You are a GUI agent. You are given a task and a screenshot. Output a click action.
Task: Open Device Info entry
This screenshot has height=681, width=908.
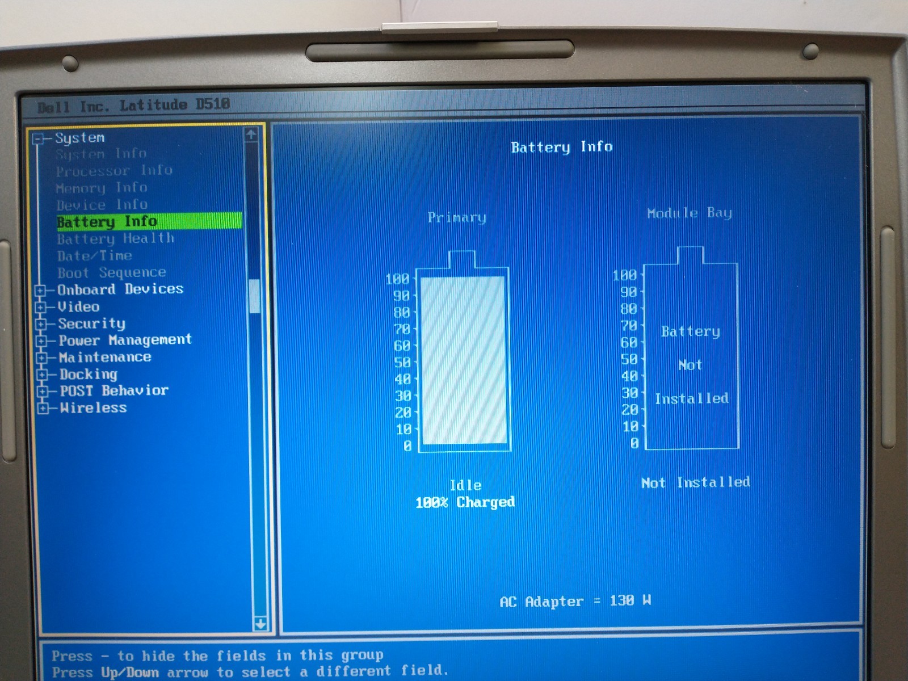102,205
